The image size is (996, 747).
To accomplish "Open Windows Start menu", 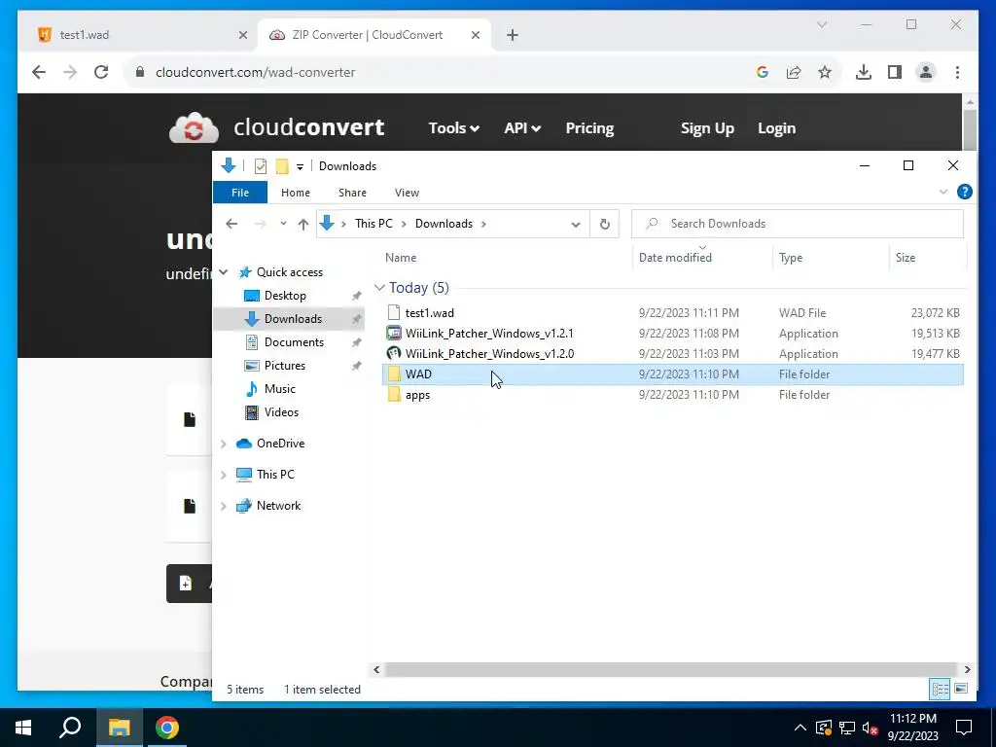I will 23,728.
